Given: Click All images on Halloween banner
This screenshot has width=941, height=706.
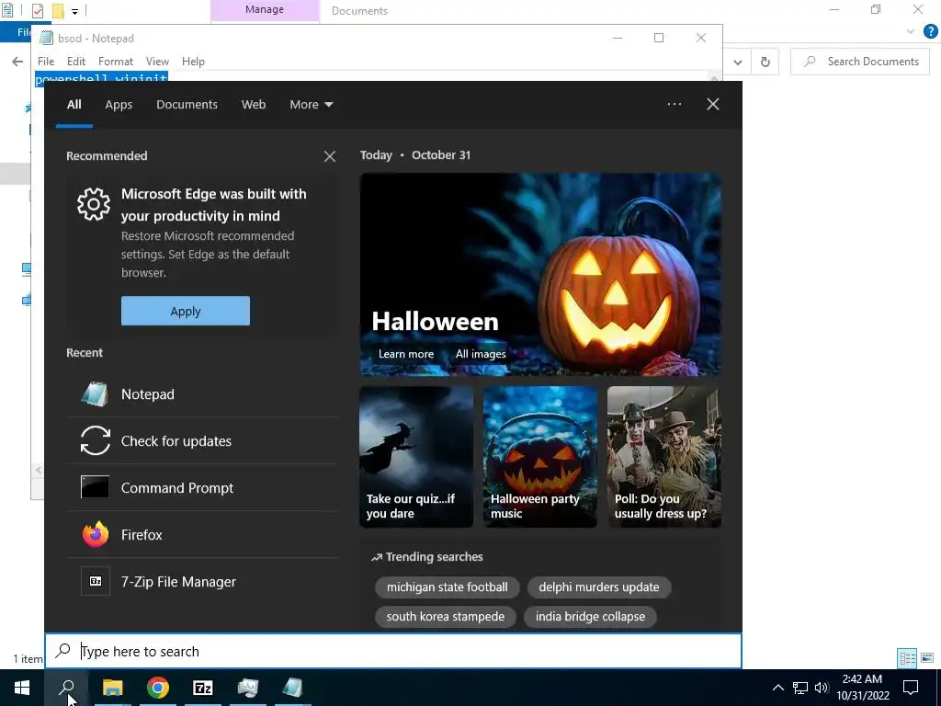Looking at the screenshot, I should tap(480, 354).
